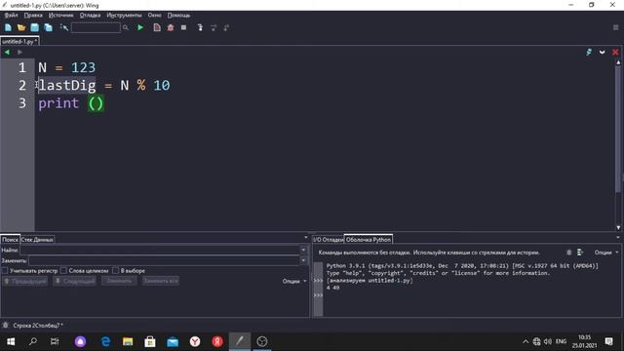Open the 'Найти' field history dropdown

[303, 250]
